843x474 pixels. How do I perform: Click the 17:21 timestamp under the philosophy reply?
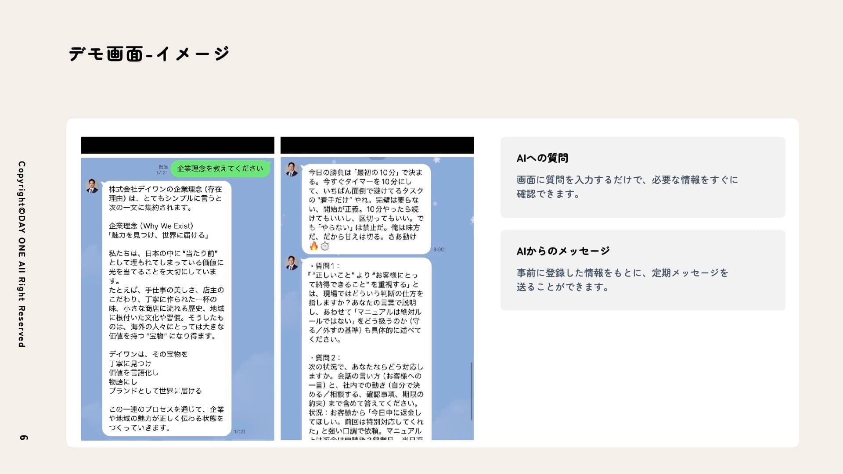click(239, 431)
